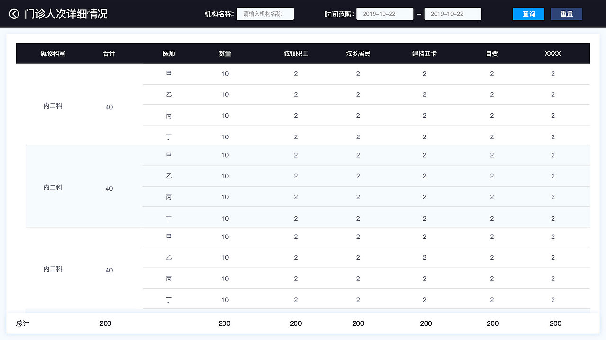
Task: Click the XXXX column header
Action: (x=553, y=54)
